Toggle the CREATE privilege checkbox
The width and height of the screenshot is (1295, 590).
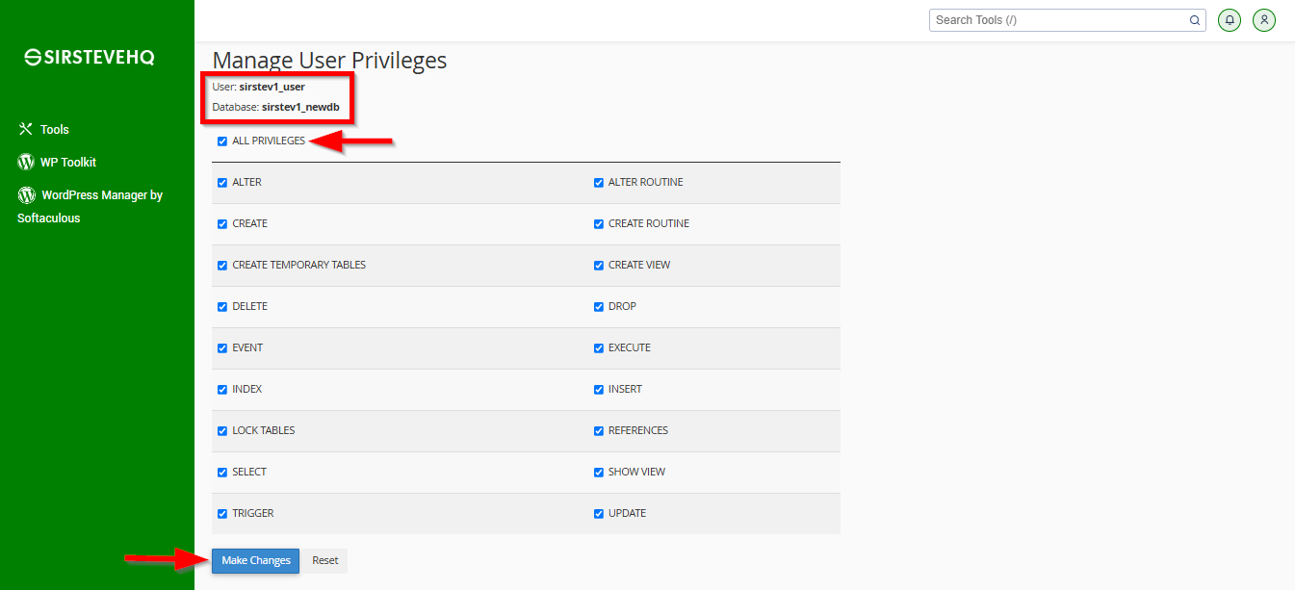click(x=222, y=224)
